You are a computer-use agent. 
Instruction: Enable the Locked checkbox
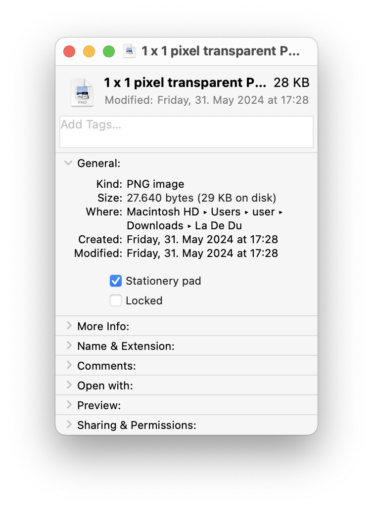pyautogui.click(x=115, y=300)
